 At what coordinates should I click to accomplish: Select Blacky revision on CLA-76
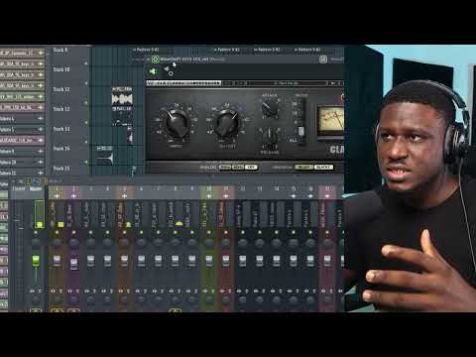[323, 168]
